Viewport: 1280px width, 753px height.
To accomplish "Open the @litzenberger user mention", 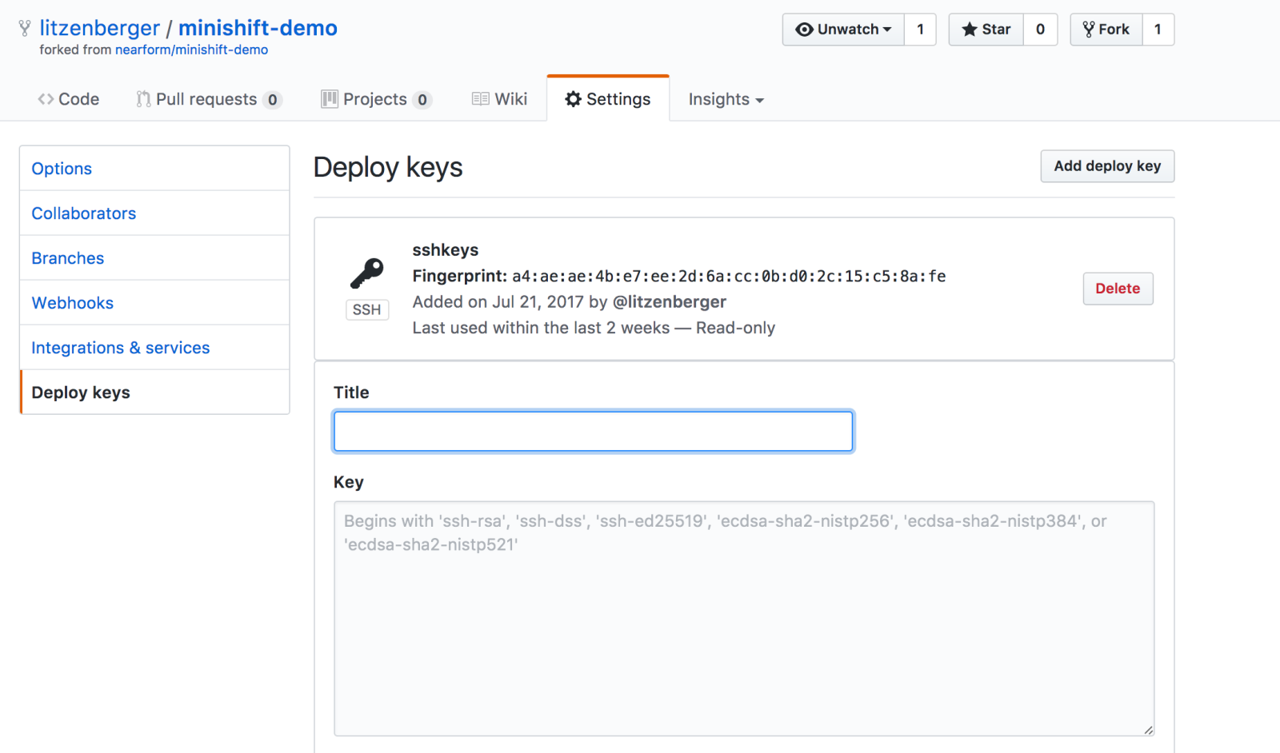I will point(670,302).
